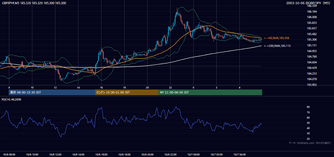Screen dimensions: 334x157
Task: Click the 185.657 price axis value
Action: point(312,28)
